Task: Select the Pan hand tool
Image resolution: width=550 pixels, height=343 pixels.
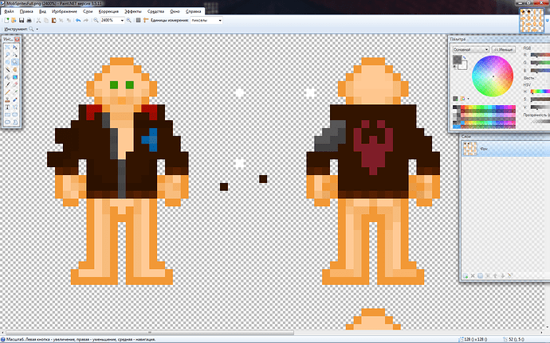Action: tap(15, 69)
